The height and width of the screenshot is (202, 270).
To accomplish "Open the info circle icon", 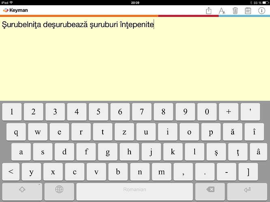I will 261,11.
